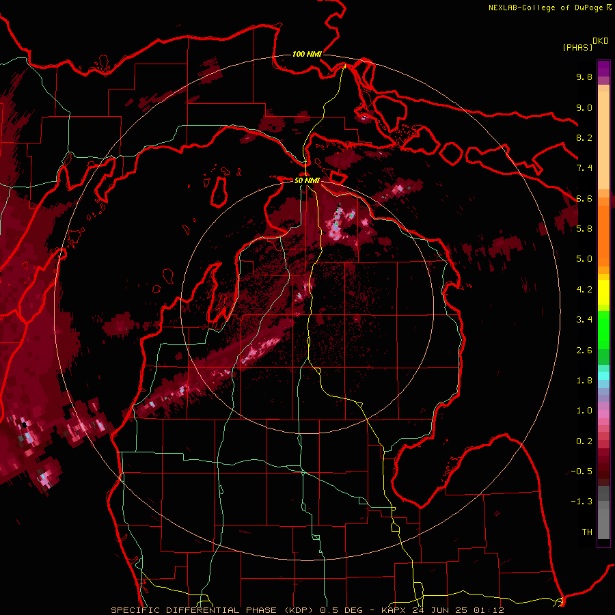
Task: Click the 5.0 scale value
Action: tap(584, 259)
